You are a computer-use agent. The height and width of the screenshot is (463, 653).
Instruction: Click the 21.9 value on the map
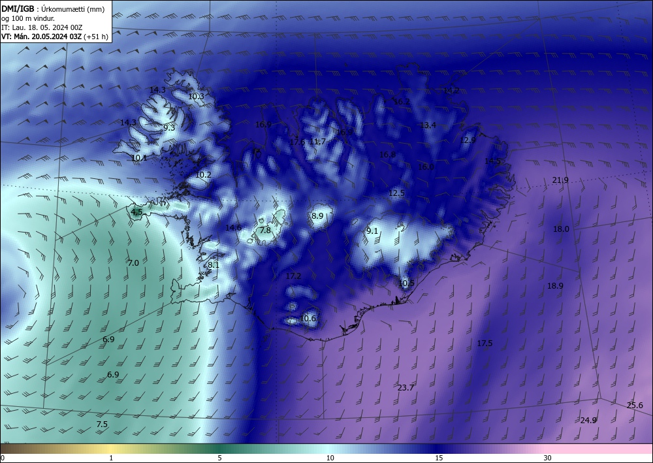coord(560,180)
